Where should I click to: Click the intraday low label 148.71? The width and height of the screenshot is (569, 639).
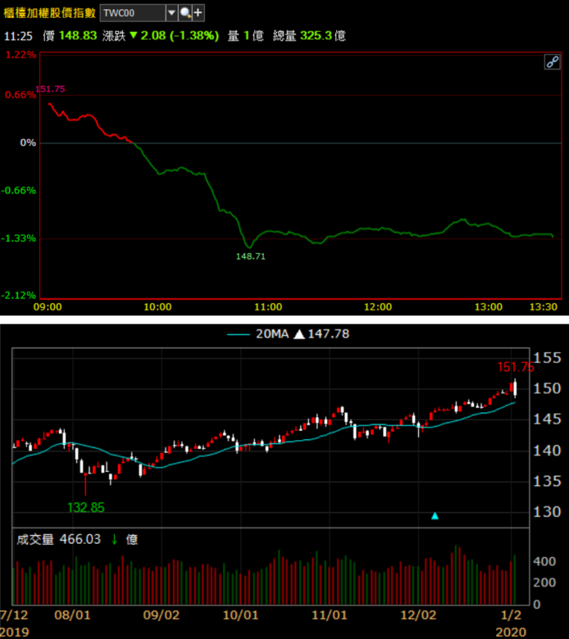tap(250, 256)
